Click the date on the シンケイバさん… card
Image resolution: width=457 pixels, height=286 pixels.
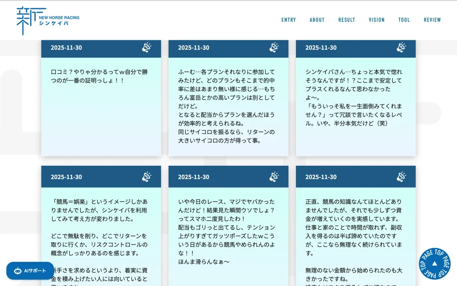(x=321, y=47)
